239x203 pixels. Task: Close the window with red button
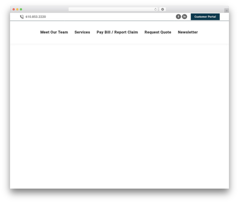(14, 10)
